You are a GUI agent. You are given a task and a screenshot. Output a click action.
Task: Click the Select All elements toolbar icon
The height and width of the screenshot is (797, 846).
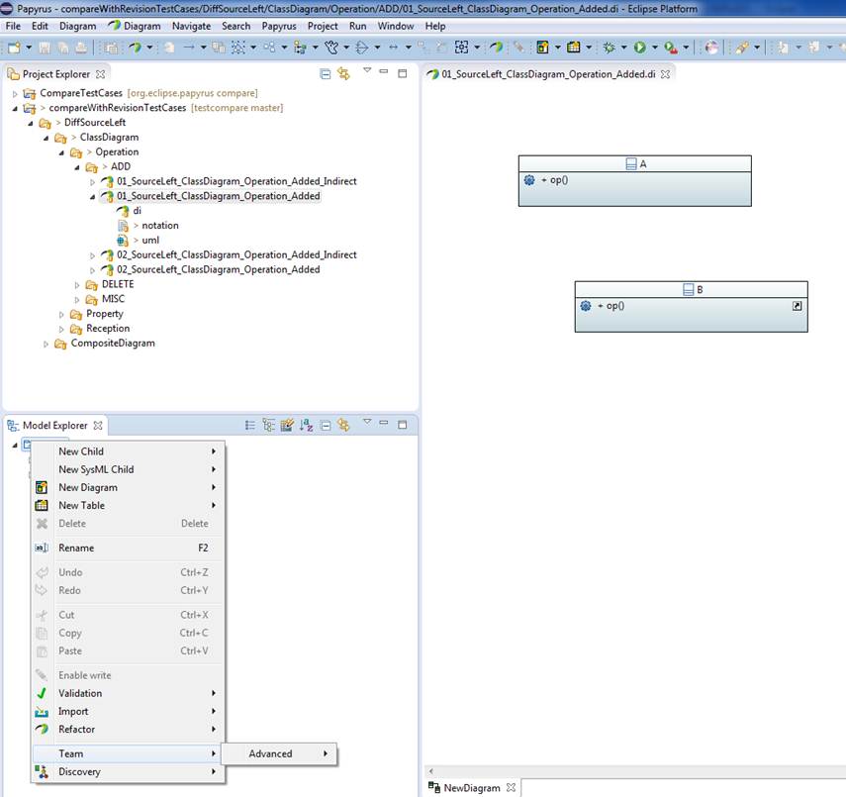[237, 48]
